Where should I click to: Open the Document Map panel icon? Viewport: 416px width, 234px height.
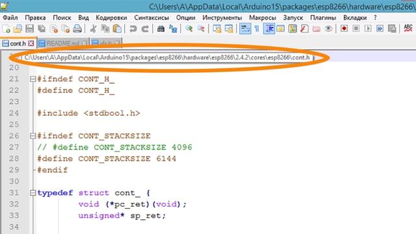[292, 29]
